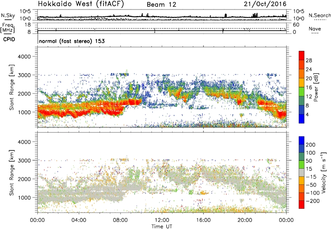The height and width of the screenshot is (229, 331).
Task: Click the '08:00' time axis label
Action: click(120, 220)
